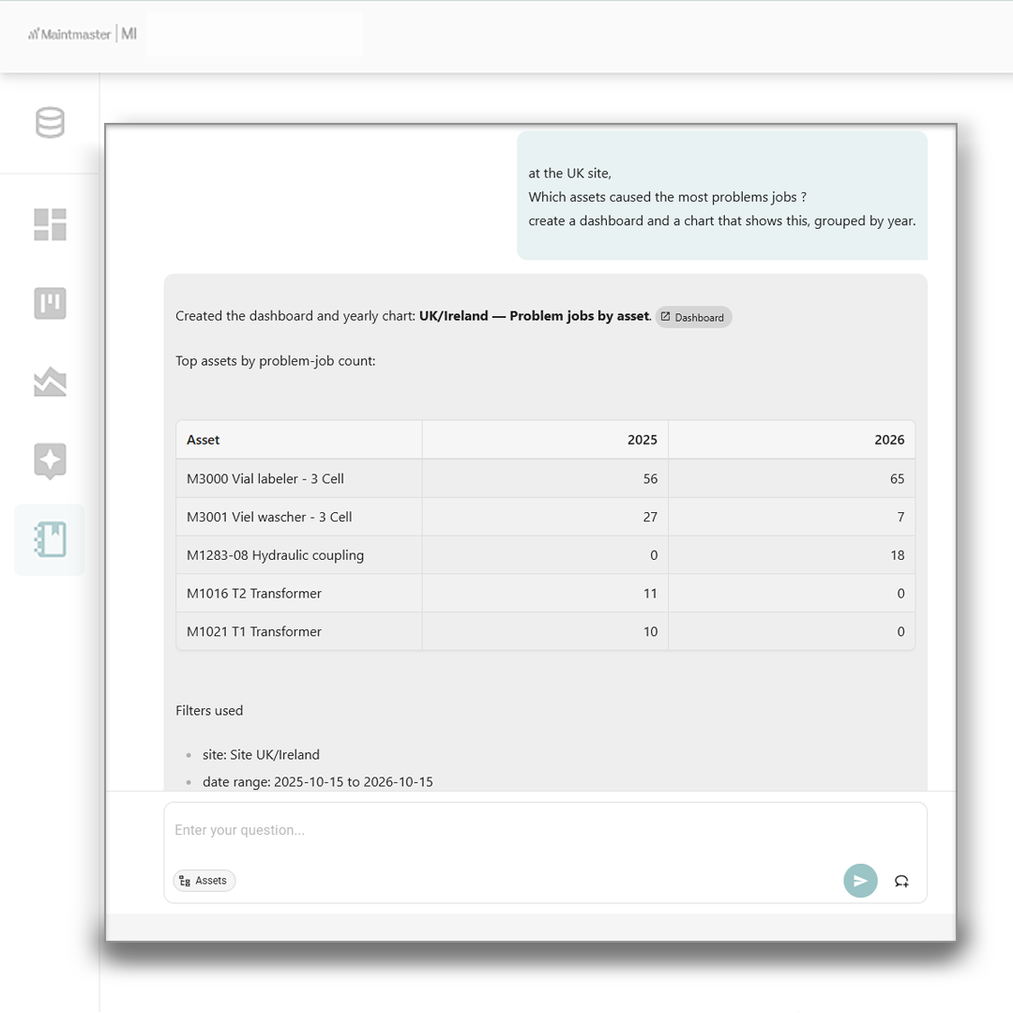Image resolution: width=1013 pixels, height=1013 pixels.
Task: Click the 'Filters used' heading
Action: [x=209, y=711]
